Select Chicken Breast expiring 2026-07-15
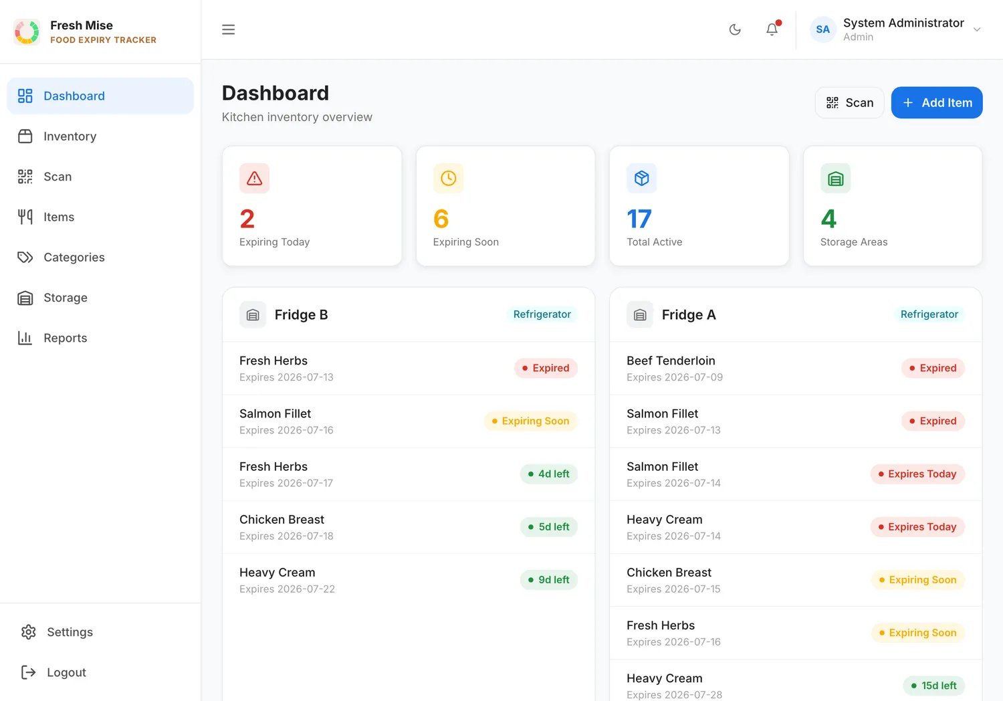 tap(796, 580)
